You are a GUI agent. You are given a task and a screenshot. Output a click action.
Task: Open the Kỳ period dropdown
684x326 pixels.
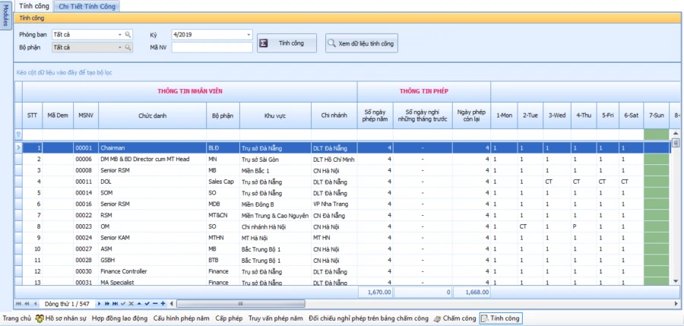249,34
